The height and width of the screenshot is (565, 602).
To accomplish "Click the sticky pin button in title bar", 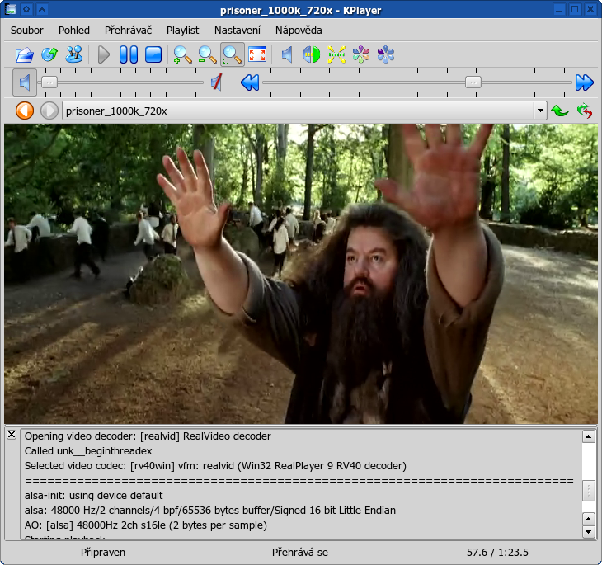I will [26, 9].
